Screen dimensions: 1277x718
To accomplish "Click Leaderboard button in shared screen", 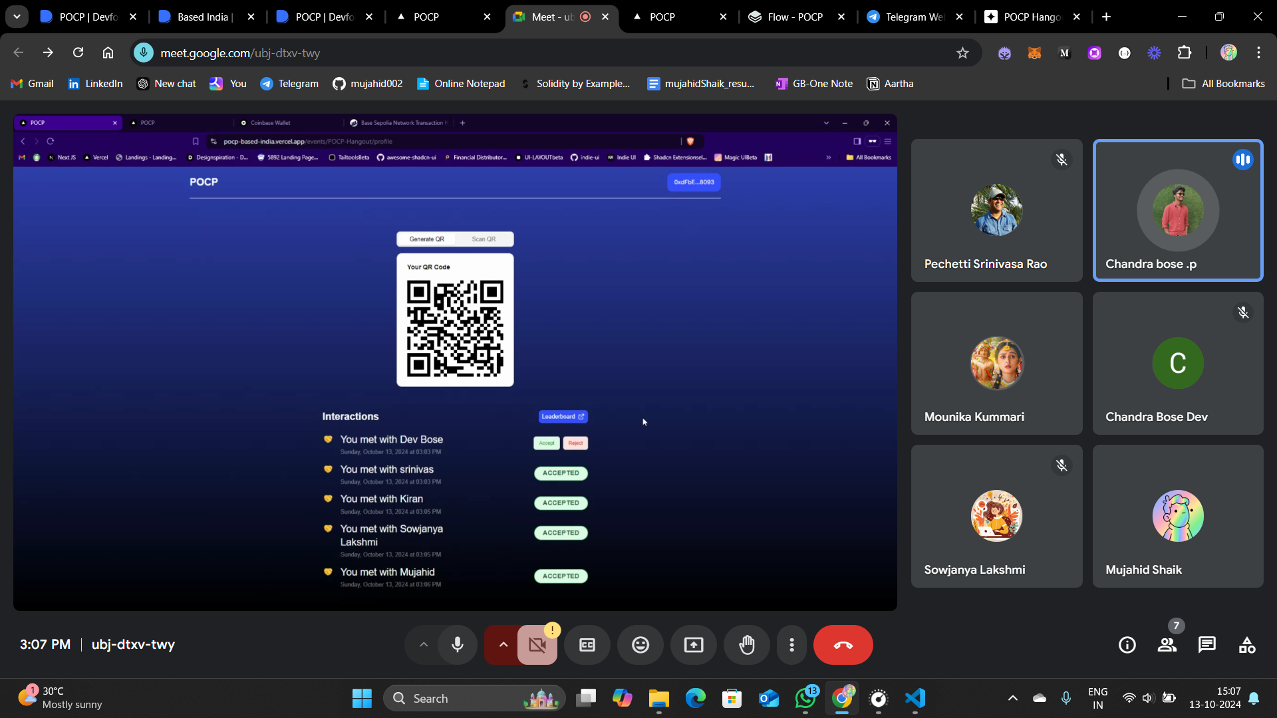I will click(563, 417).
